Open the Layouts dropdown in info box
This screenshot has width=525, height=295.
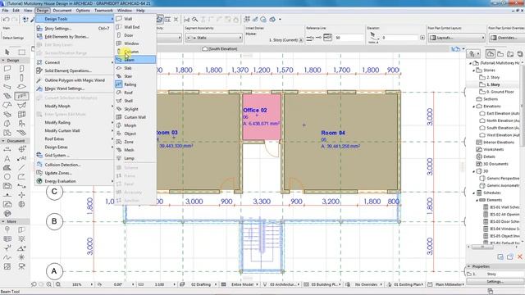click(x=457, y=38)
